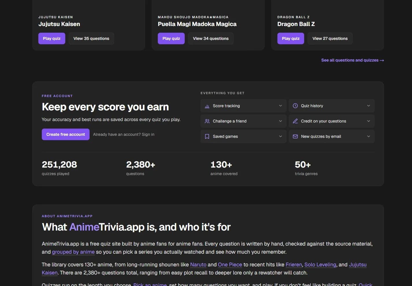Open the grouped by anime link
Viewport: 412px width, 286px height.
coord(73,252)
